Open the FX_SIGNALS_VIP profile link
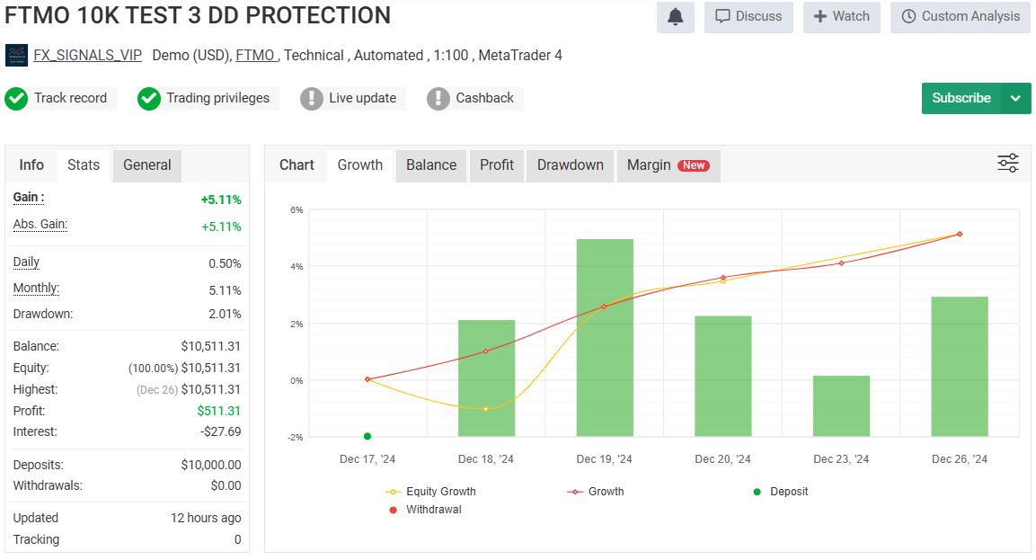 (x=87, y=56)
